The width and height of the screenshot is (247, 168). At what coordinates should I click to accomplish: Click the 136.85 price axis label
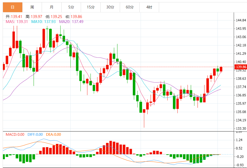click(x=241, y=95)
